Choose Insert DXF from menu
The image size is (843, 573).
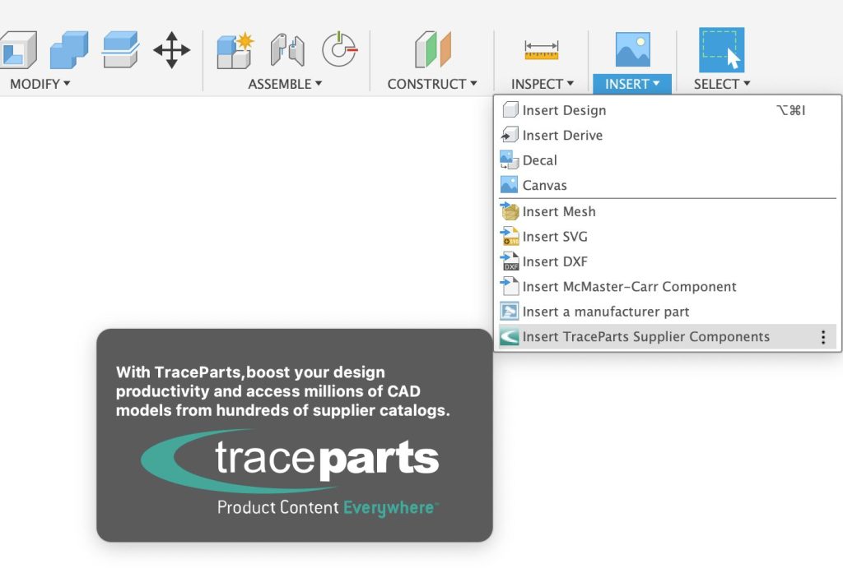coord(668,261)
